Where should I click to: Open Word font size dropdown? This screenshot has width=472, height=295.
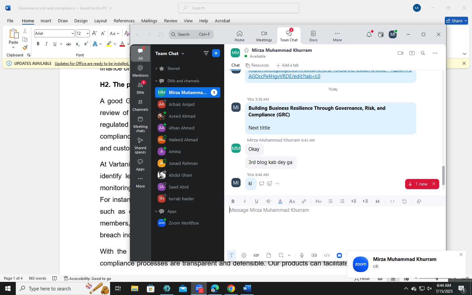pyautogui.click(x=88, y=33)
